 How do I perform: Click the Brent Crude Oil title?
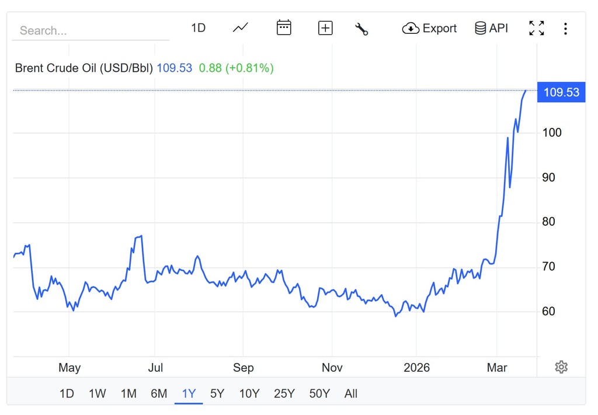pos(84,68)
